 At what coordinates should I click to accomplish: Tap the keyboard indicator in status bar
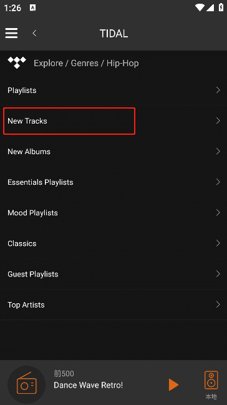coord(33,7)
